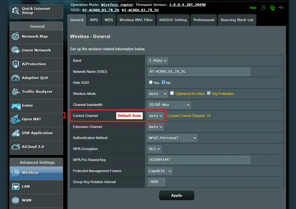The image size is (296, 209).
Task: Select Yes for Hide SSID
Action: (x=151, y=82)
